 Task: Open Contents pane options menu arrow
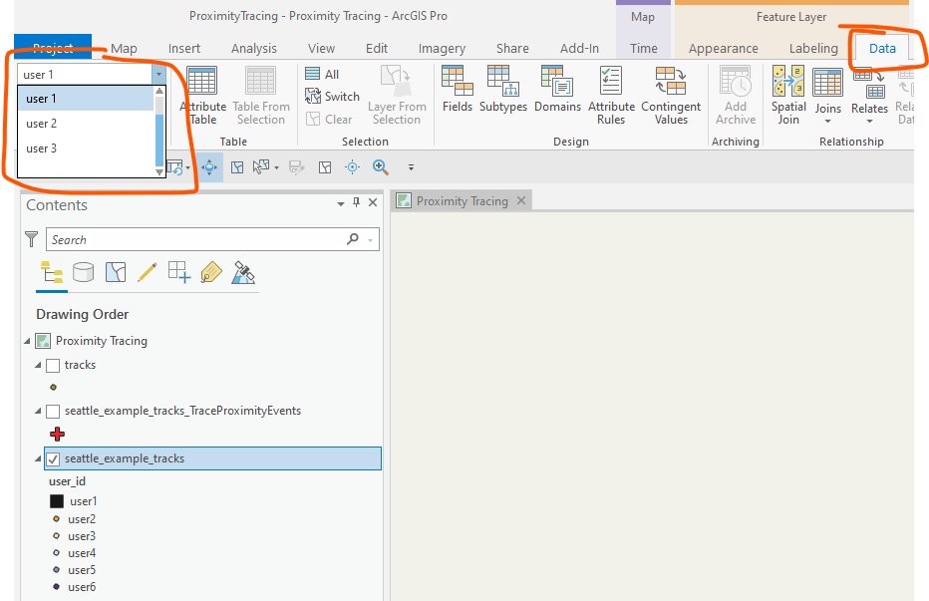[x=341, y=204]
